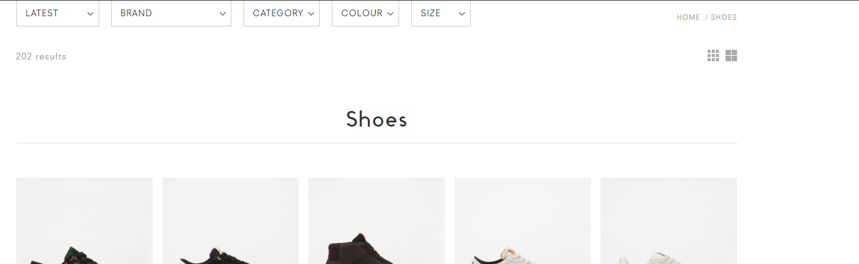Click the chevron in the LATEST sort box
The height and width of the screenshot is (264, 859).
click(91, 14)
